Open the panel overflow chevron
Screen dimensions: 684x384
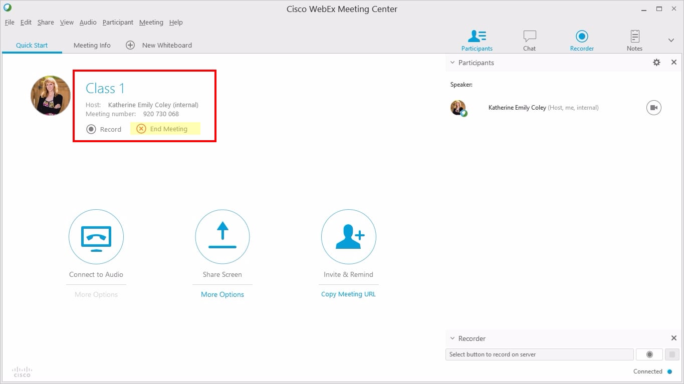pos(671,40)
